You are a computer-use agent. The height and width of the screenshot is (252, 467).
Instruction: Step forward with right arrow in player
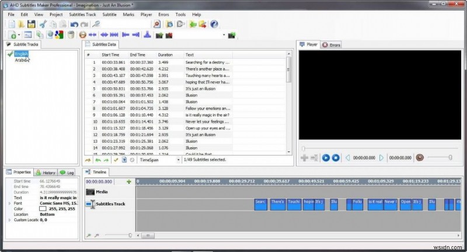click(381, 158)
